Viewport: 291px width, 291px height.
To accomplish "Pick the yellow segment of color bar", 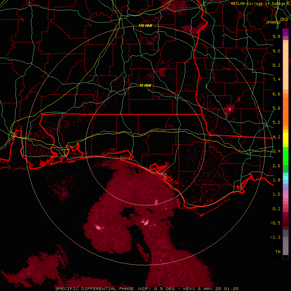I will [286, 138].
